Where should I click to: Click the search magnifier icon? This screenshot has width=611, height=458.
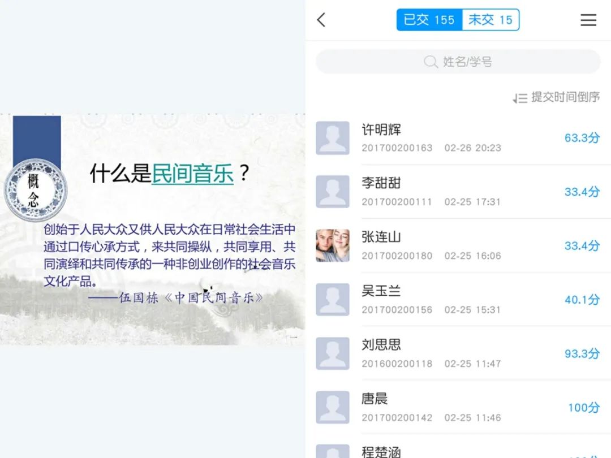(x=430, y=62)
